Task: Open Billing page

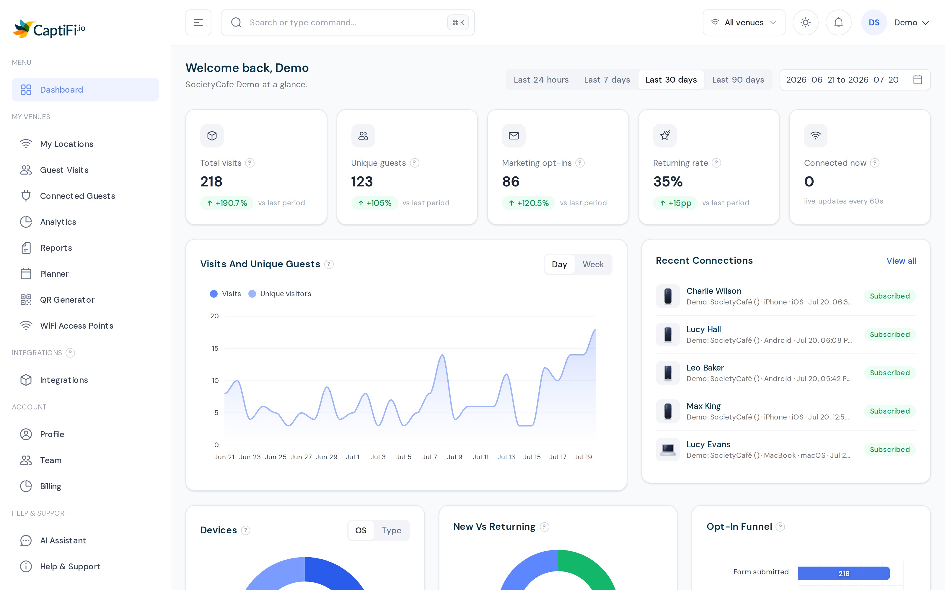Action: click(x=85, y=486)
